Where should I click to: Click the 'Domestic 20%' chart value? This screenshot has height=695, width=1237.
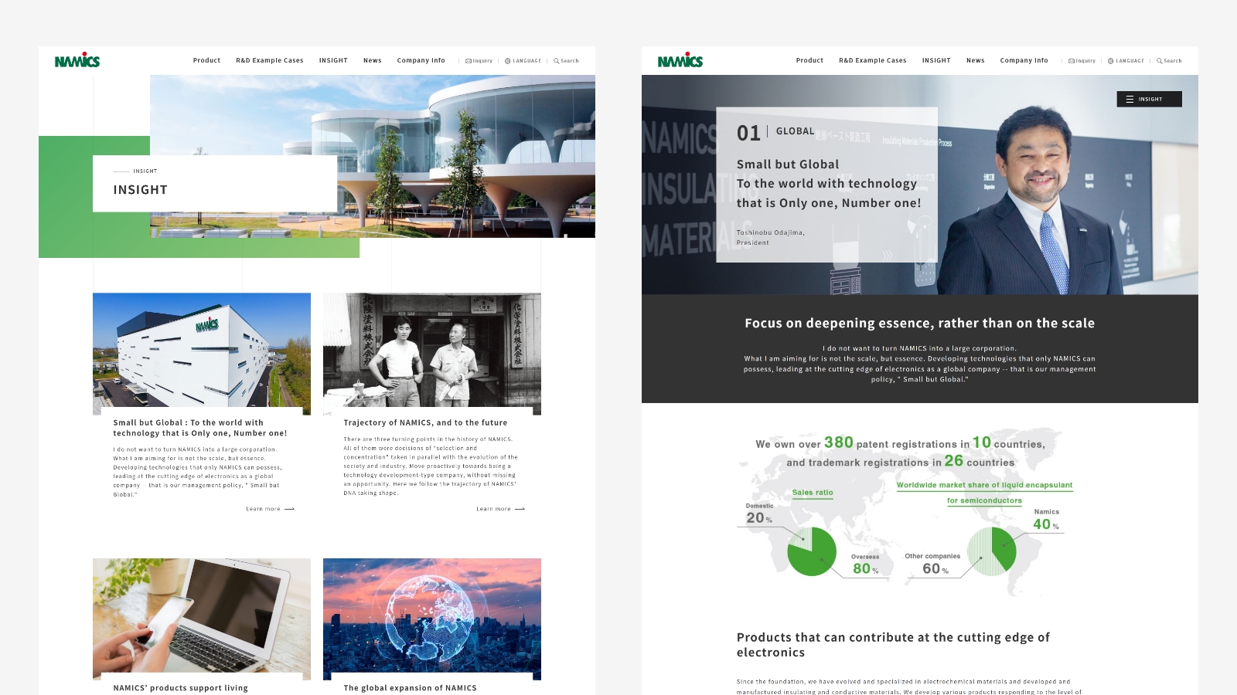[x=759, y=514]
